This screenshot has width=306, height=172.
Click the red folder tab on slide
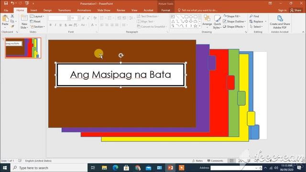click(230, 83)
